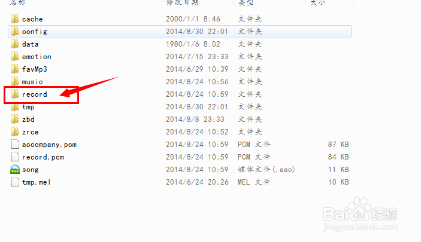Click '文件夹' type in the zrce row
The width and height of the screenshot is (421, 242).
(x=250, y=132)
